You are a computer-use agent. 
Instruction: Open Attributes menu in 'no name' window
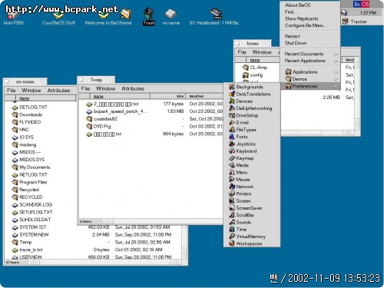pos(58,91)
